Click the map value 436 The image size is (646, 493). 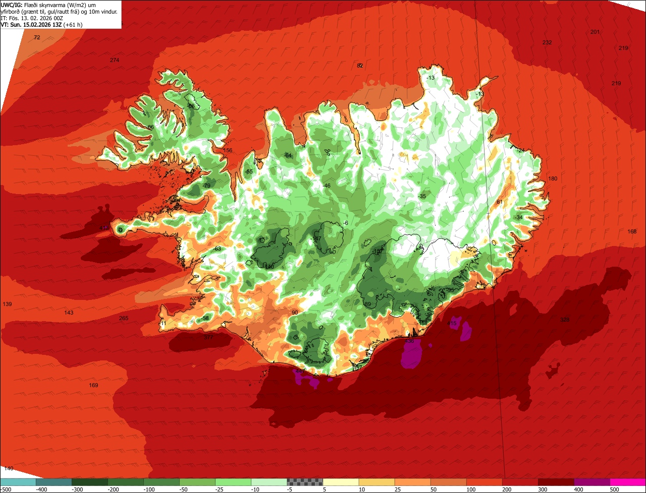click(409, 341)
